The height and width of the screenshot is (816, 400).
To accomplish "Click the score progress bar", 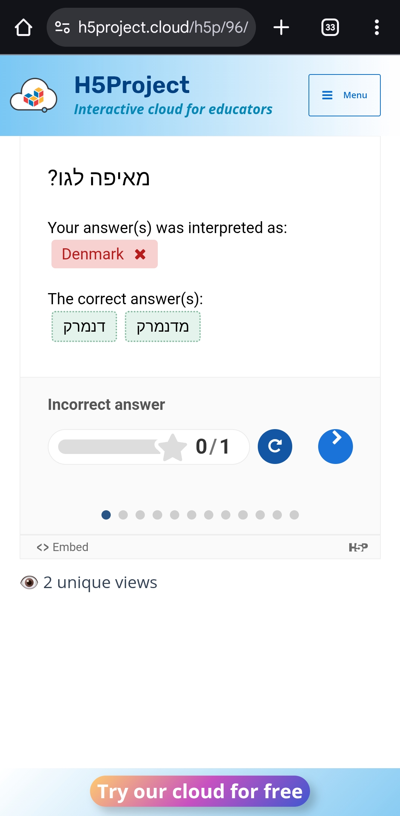I will 111,447.
